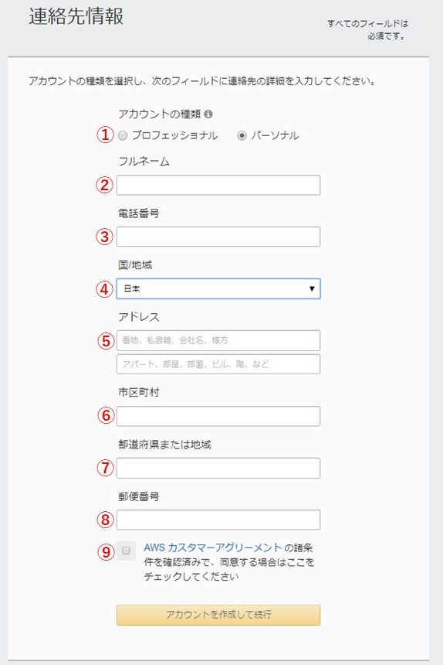Click the red circled number 1 marker

106,135
